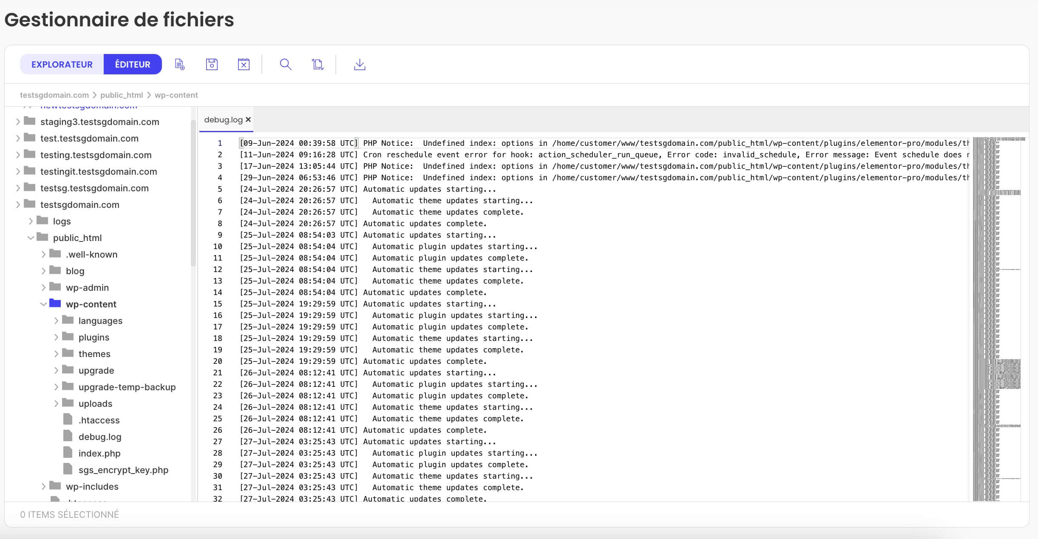This screenshot has height=539, width=1038.
Task: Click the upgrade-temp-backup folder icon
Action: (68, 386)
